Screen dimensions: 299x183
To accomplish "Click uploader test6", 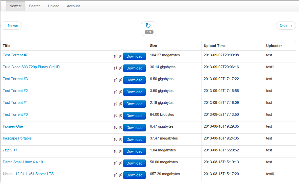I will click(270, 174).
